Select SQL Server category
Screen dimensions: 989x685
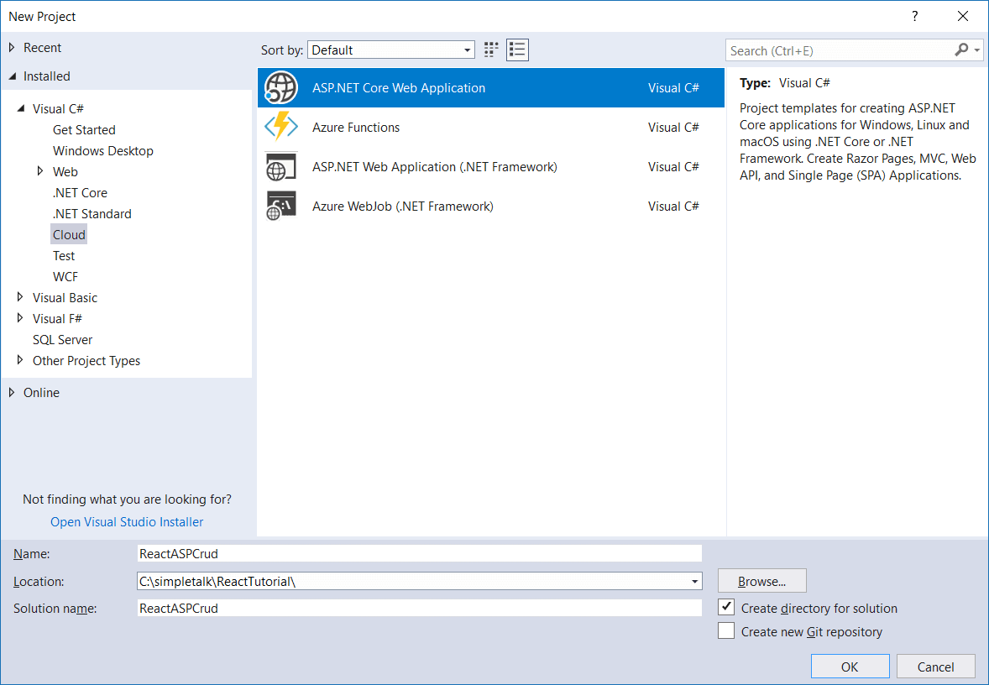pyautogui.click(x=62, y=339)
